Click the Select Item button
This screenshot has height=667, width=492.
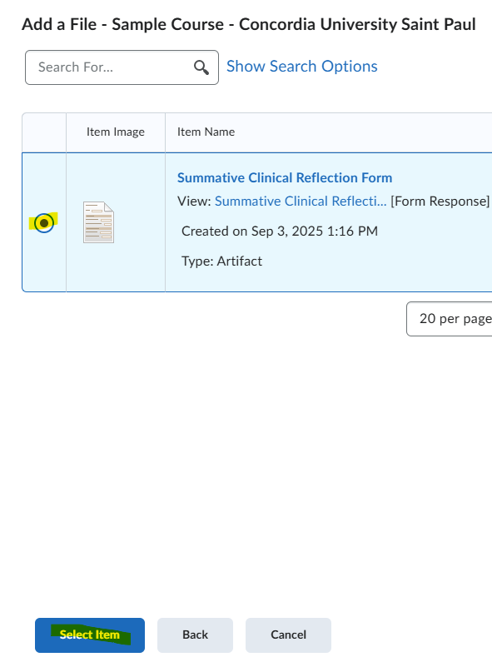(90, 635)
